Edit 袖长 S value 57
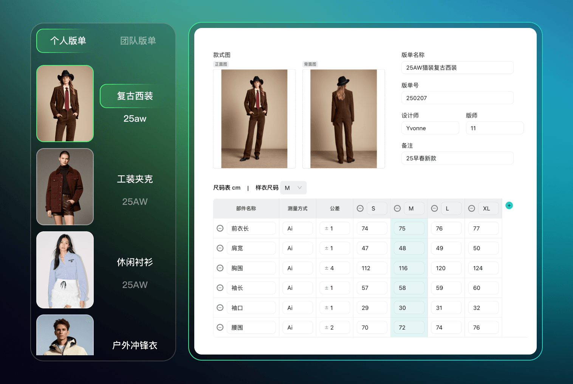The height and width of the screenshot is (384, 573). coord(372,288)
